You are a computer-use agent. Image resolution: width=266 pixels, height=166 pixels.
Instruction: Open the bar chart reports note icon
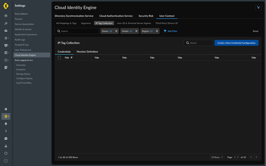tap(6, 68)
